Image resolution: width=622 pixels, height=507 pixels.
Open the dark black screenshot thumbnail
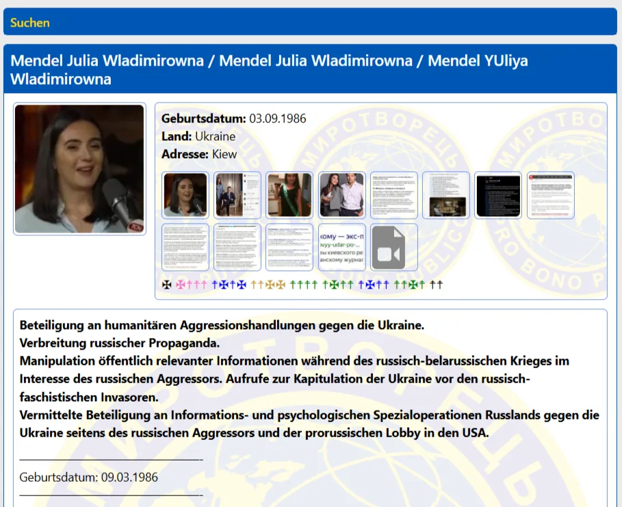[x=498, y=195]
